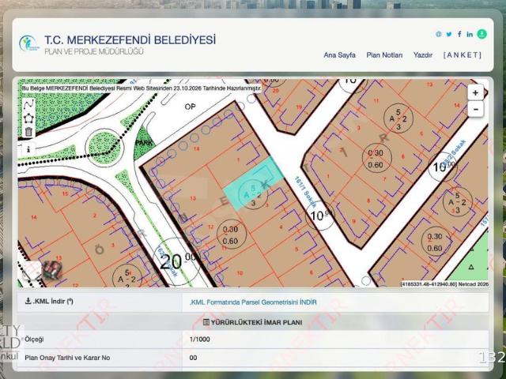Select the draw polygon area tool

pos(28,118)
